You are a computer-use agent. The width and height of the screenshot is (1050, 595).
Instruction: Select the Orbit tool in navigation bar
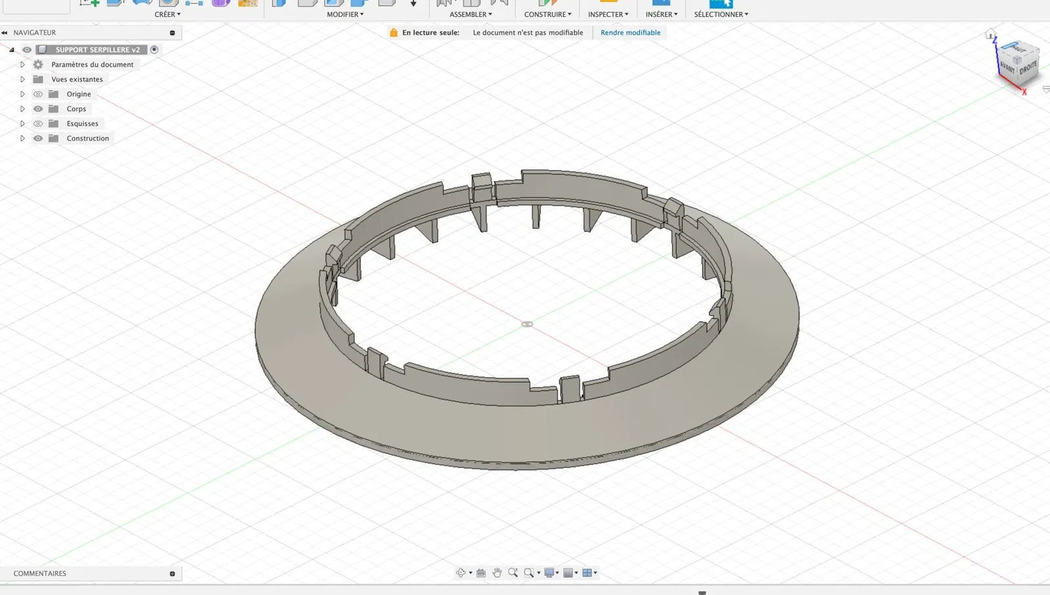(461, 573)
